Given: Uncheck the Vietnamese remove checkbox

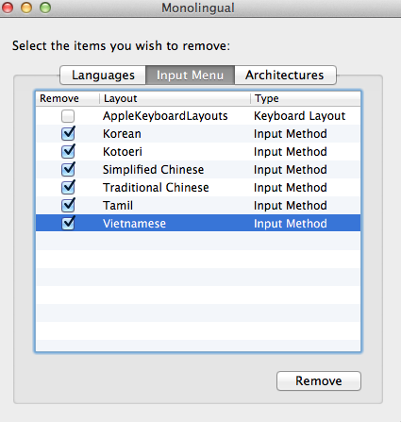Looking at the screenshot, I should coord(68,224).
